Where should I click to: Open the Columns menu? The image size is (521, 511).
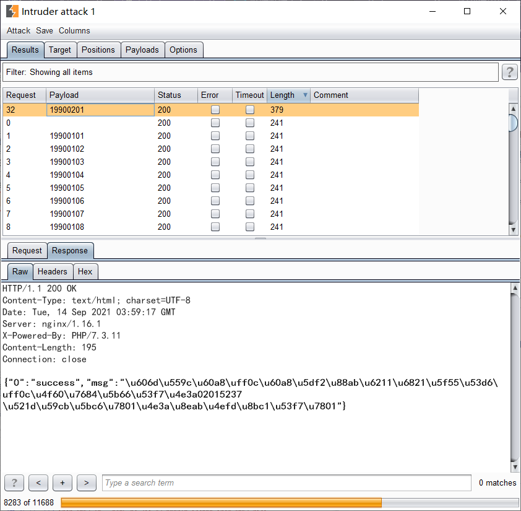pyautogui.click(x=74, y=30)
